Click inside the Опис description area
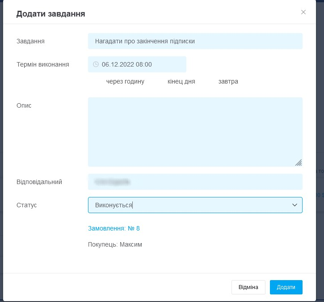324x302 pixels. (x=195, y=132)
